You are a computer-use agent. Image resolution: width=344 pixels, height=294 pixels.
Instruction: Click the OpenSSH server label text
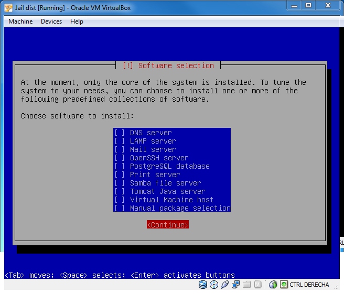point(159,158)
